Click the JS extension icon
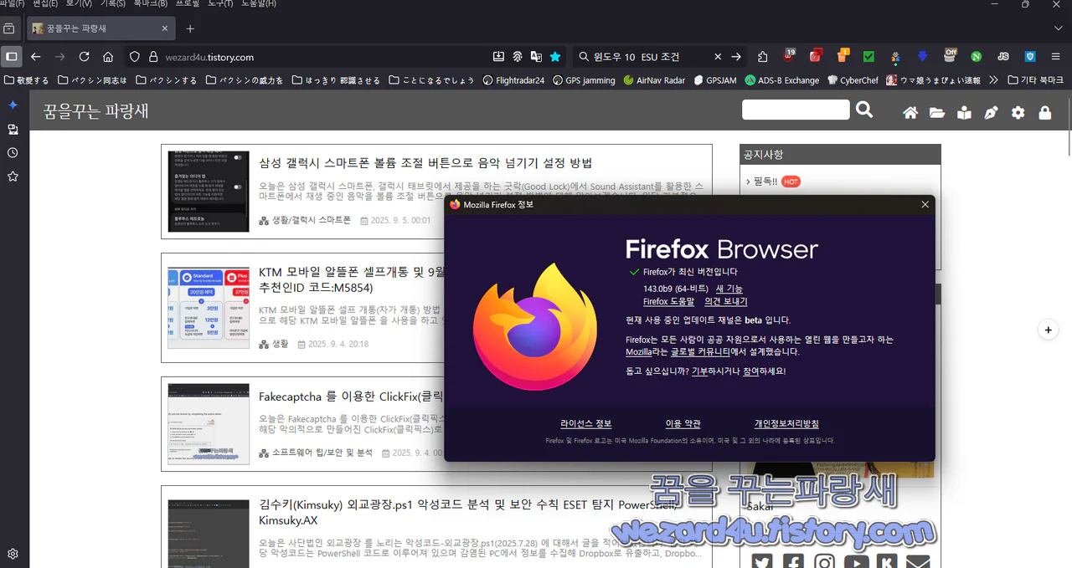This screenshot has height=568, width=1072. click(1003, 57)
